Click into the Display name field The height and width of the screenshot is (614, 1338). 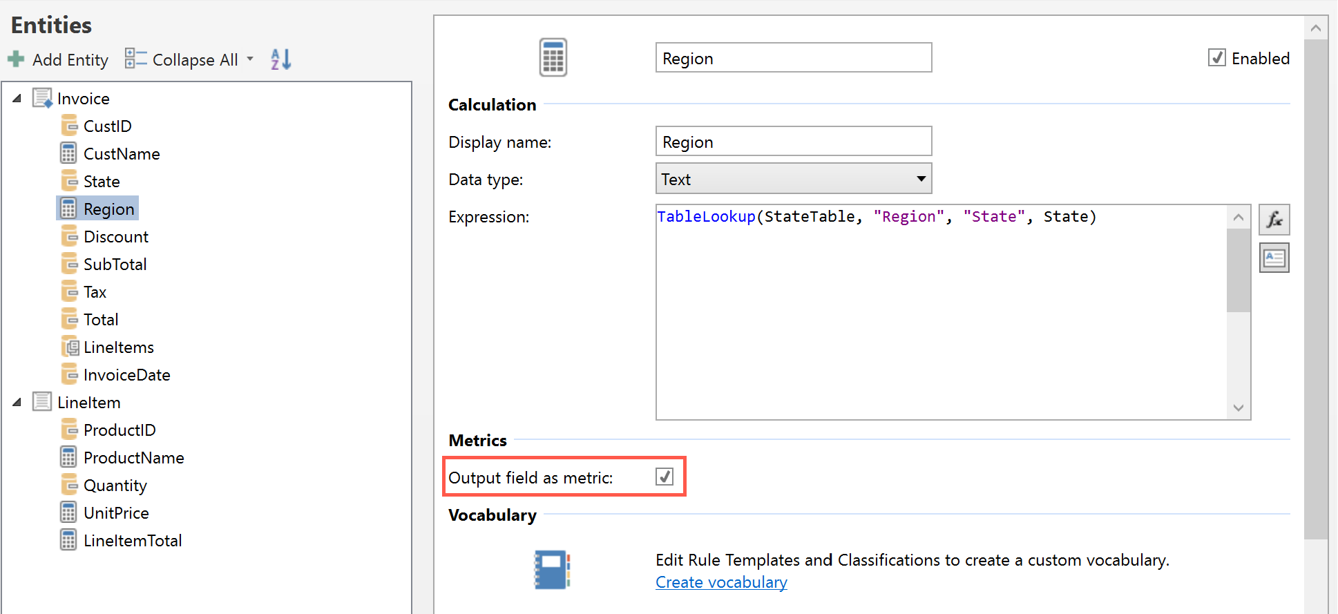click(793, 142)
